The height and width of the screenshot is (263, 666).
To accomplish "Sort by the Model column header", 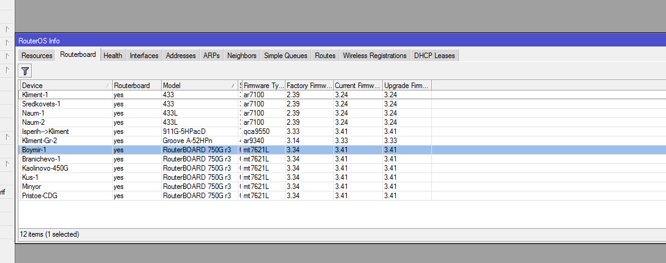I will tap(196, 86).
